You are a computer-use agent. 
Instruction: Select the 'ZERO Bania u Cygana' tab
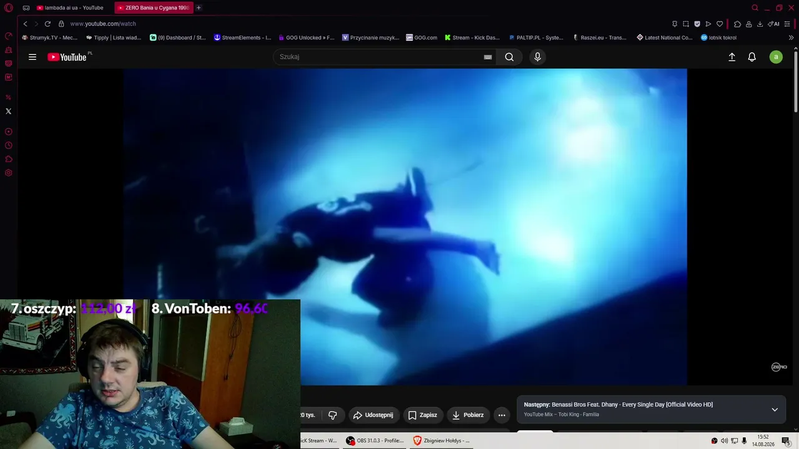point(154,8)
